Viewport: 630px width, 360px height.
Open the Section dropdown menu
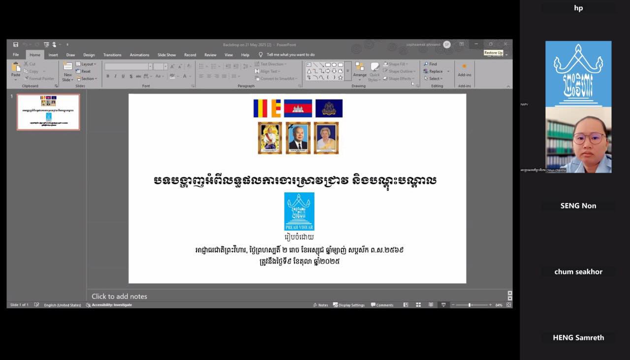coord(87,79)
